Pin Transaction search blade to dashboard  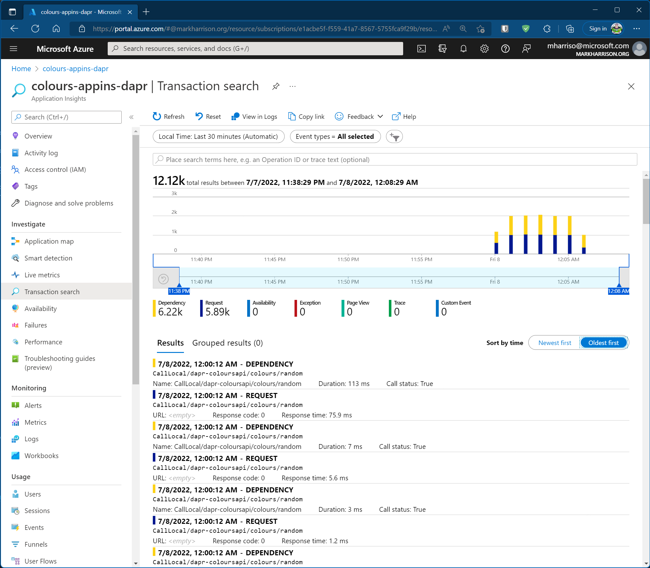(x=276, y=86)
